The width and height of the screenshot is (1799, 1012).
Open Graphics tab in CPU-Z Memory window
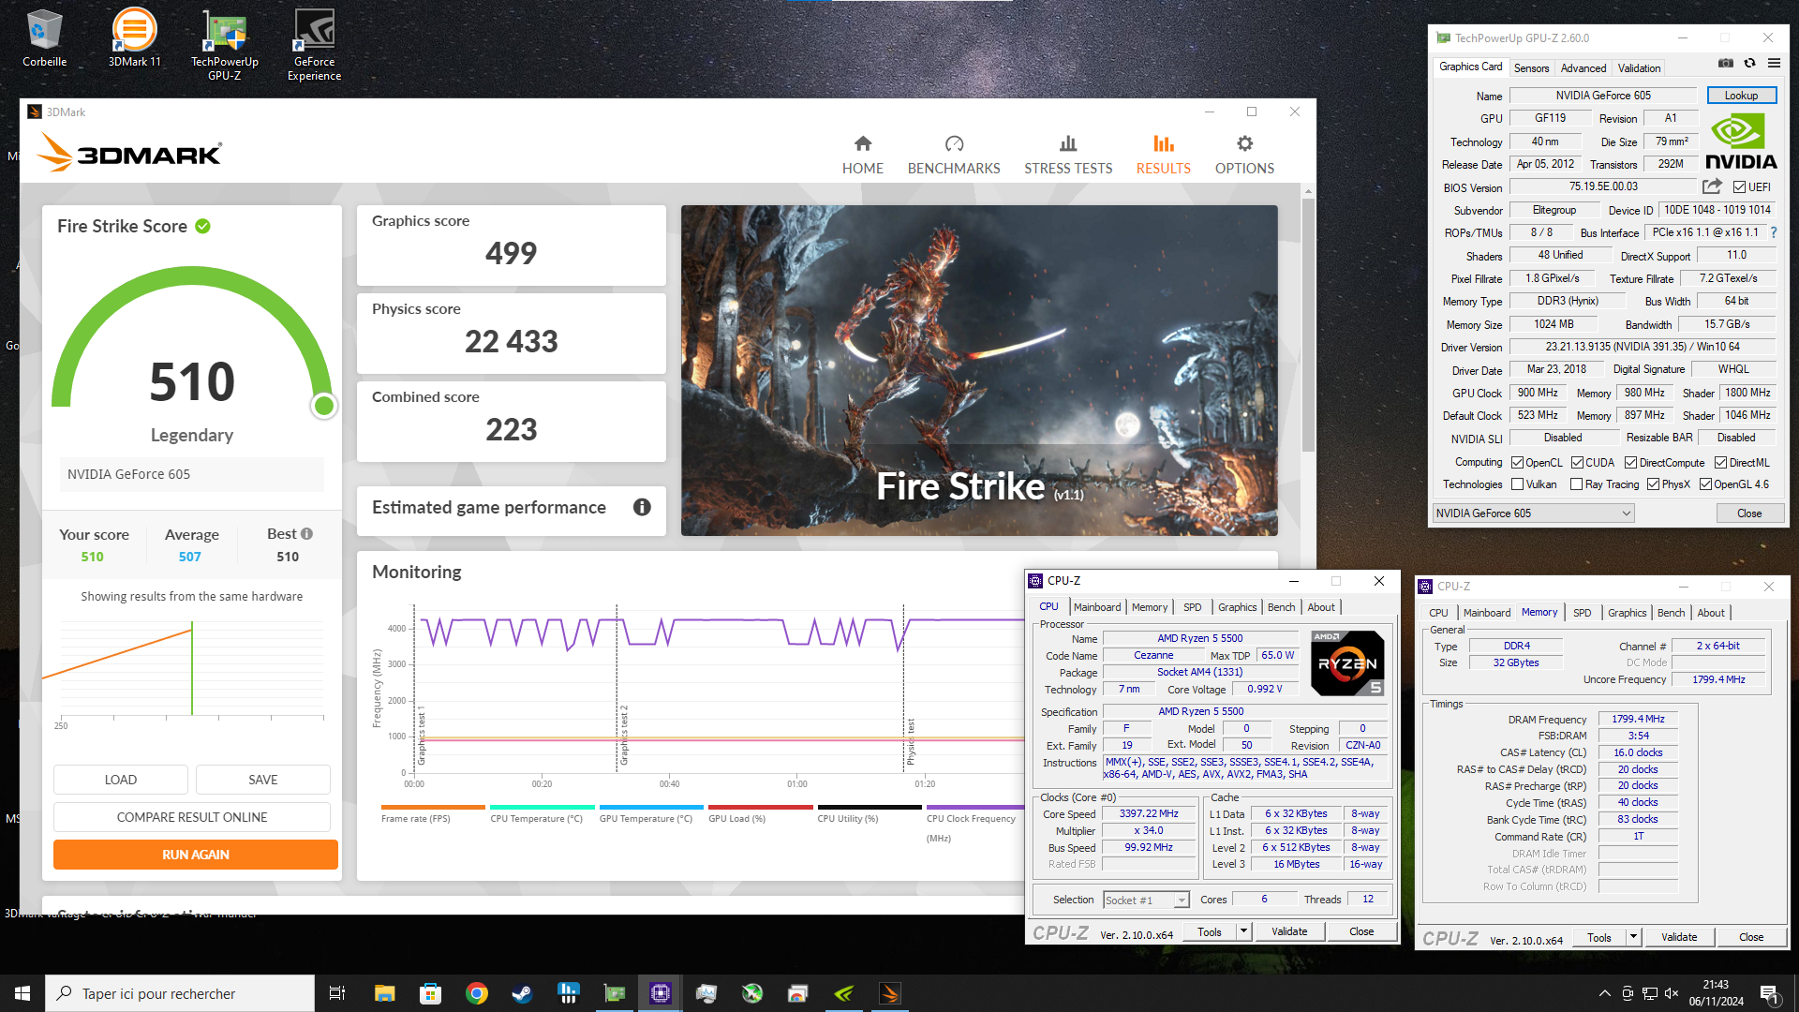pyautogui.click(x=1627, y=613)
